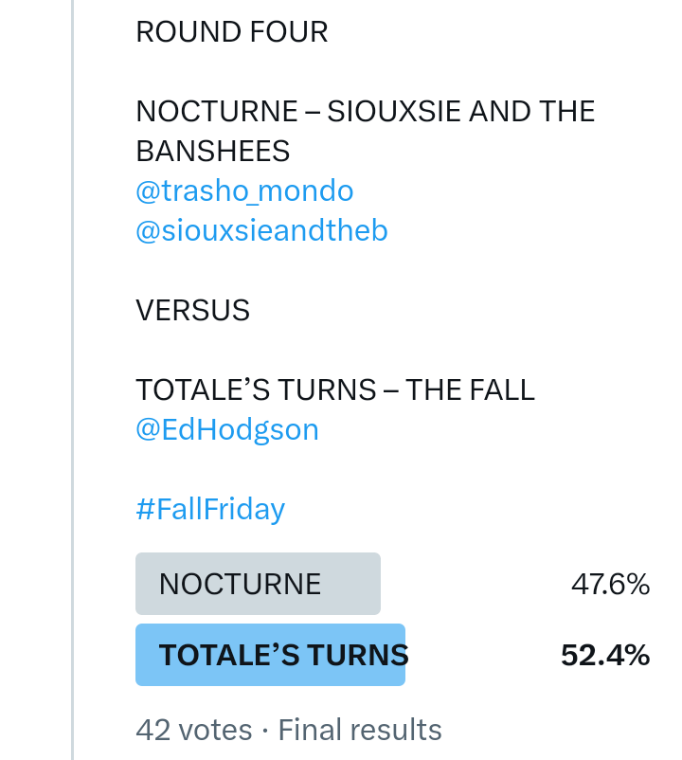Image resolution: width=682 pixels, height=760 pixels.
Task: Click the vertical thread line at left
Action: coord(72,379)
